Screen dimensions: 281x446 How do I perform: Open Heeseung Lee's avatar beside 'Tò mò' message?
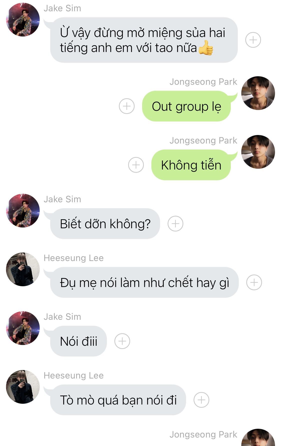coord(23,387)
